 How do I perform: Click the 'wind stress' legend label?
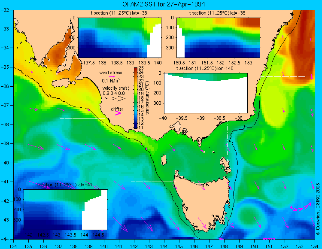[x=111, y=73]
